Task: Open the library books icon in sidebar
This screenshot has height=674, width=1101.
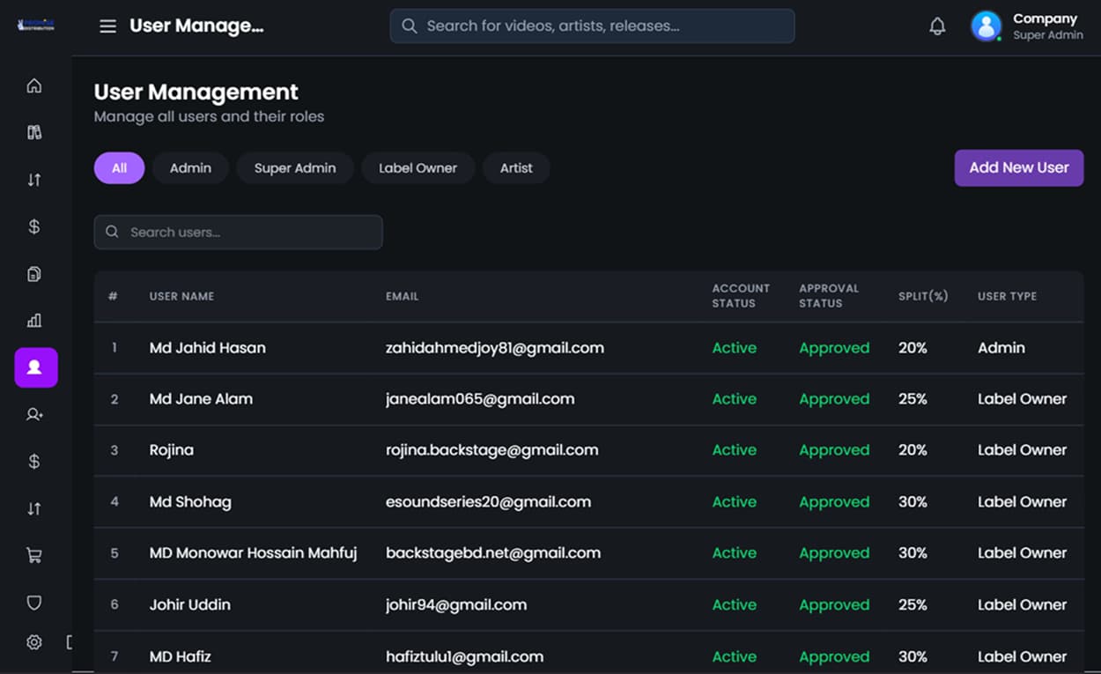Action: coord(34,132)
